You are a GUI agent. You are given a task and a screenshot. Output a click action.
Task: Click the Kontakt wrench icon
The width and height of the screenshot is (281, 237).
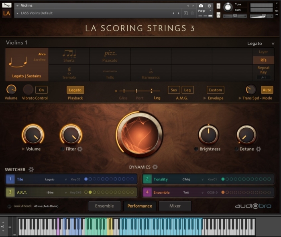pyautogui.click(x=7, y=5)
